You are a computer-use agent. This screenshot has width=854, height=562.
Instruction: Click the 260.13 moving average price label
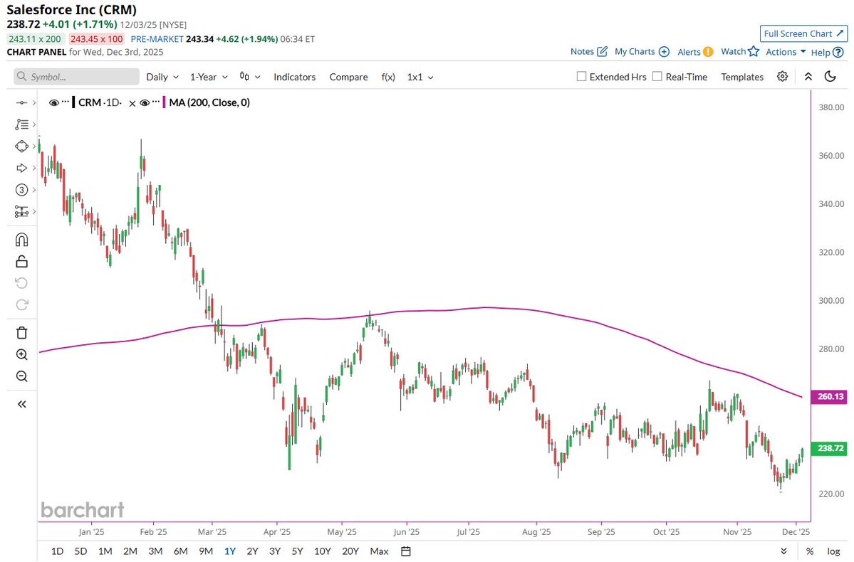[829, 397]
